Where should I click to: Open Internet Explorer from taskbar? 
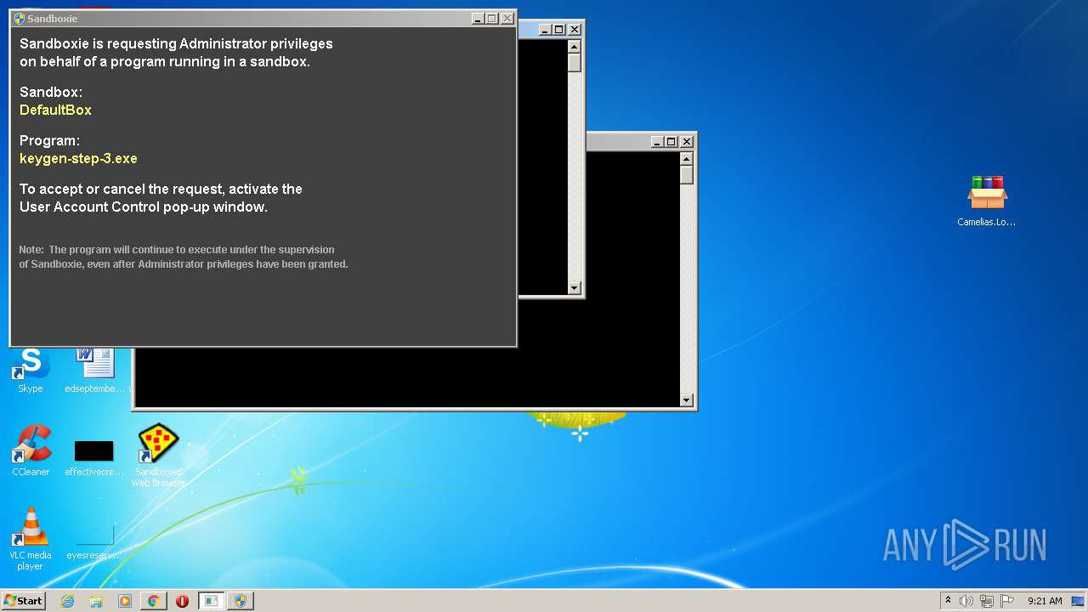pyautogui.click(x=67, y=601)
